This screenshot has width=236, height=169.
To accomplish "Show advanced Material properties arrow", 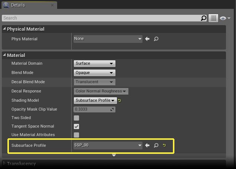I will (x=114, y=155).
